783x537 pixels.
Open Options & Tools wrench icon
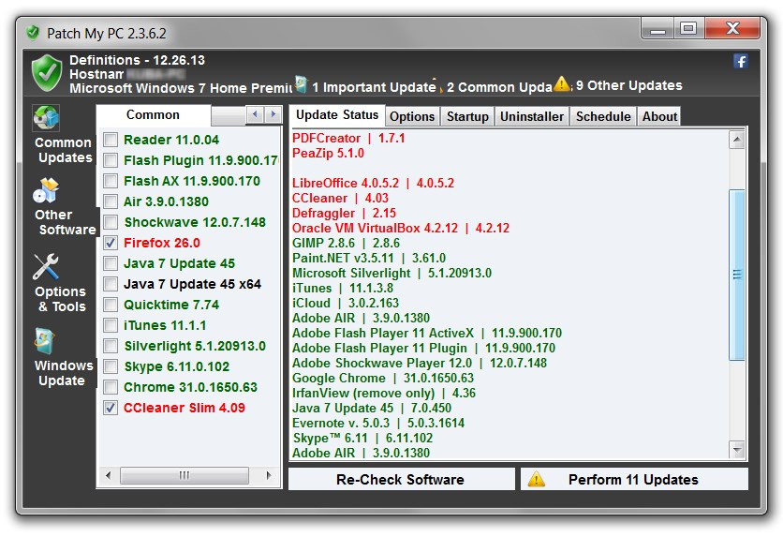[x=46, y=267]
